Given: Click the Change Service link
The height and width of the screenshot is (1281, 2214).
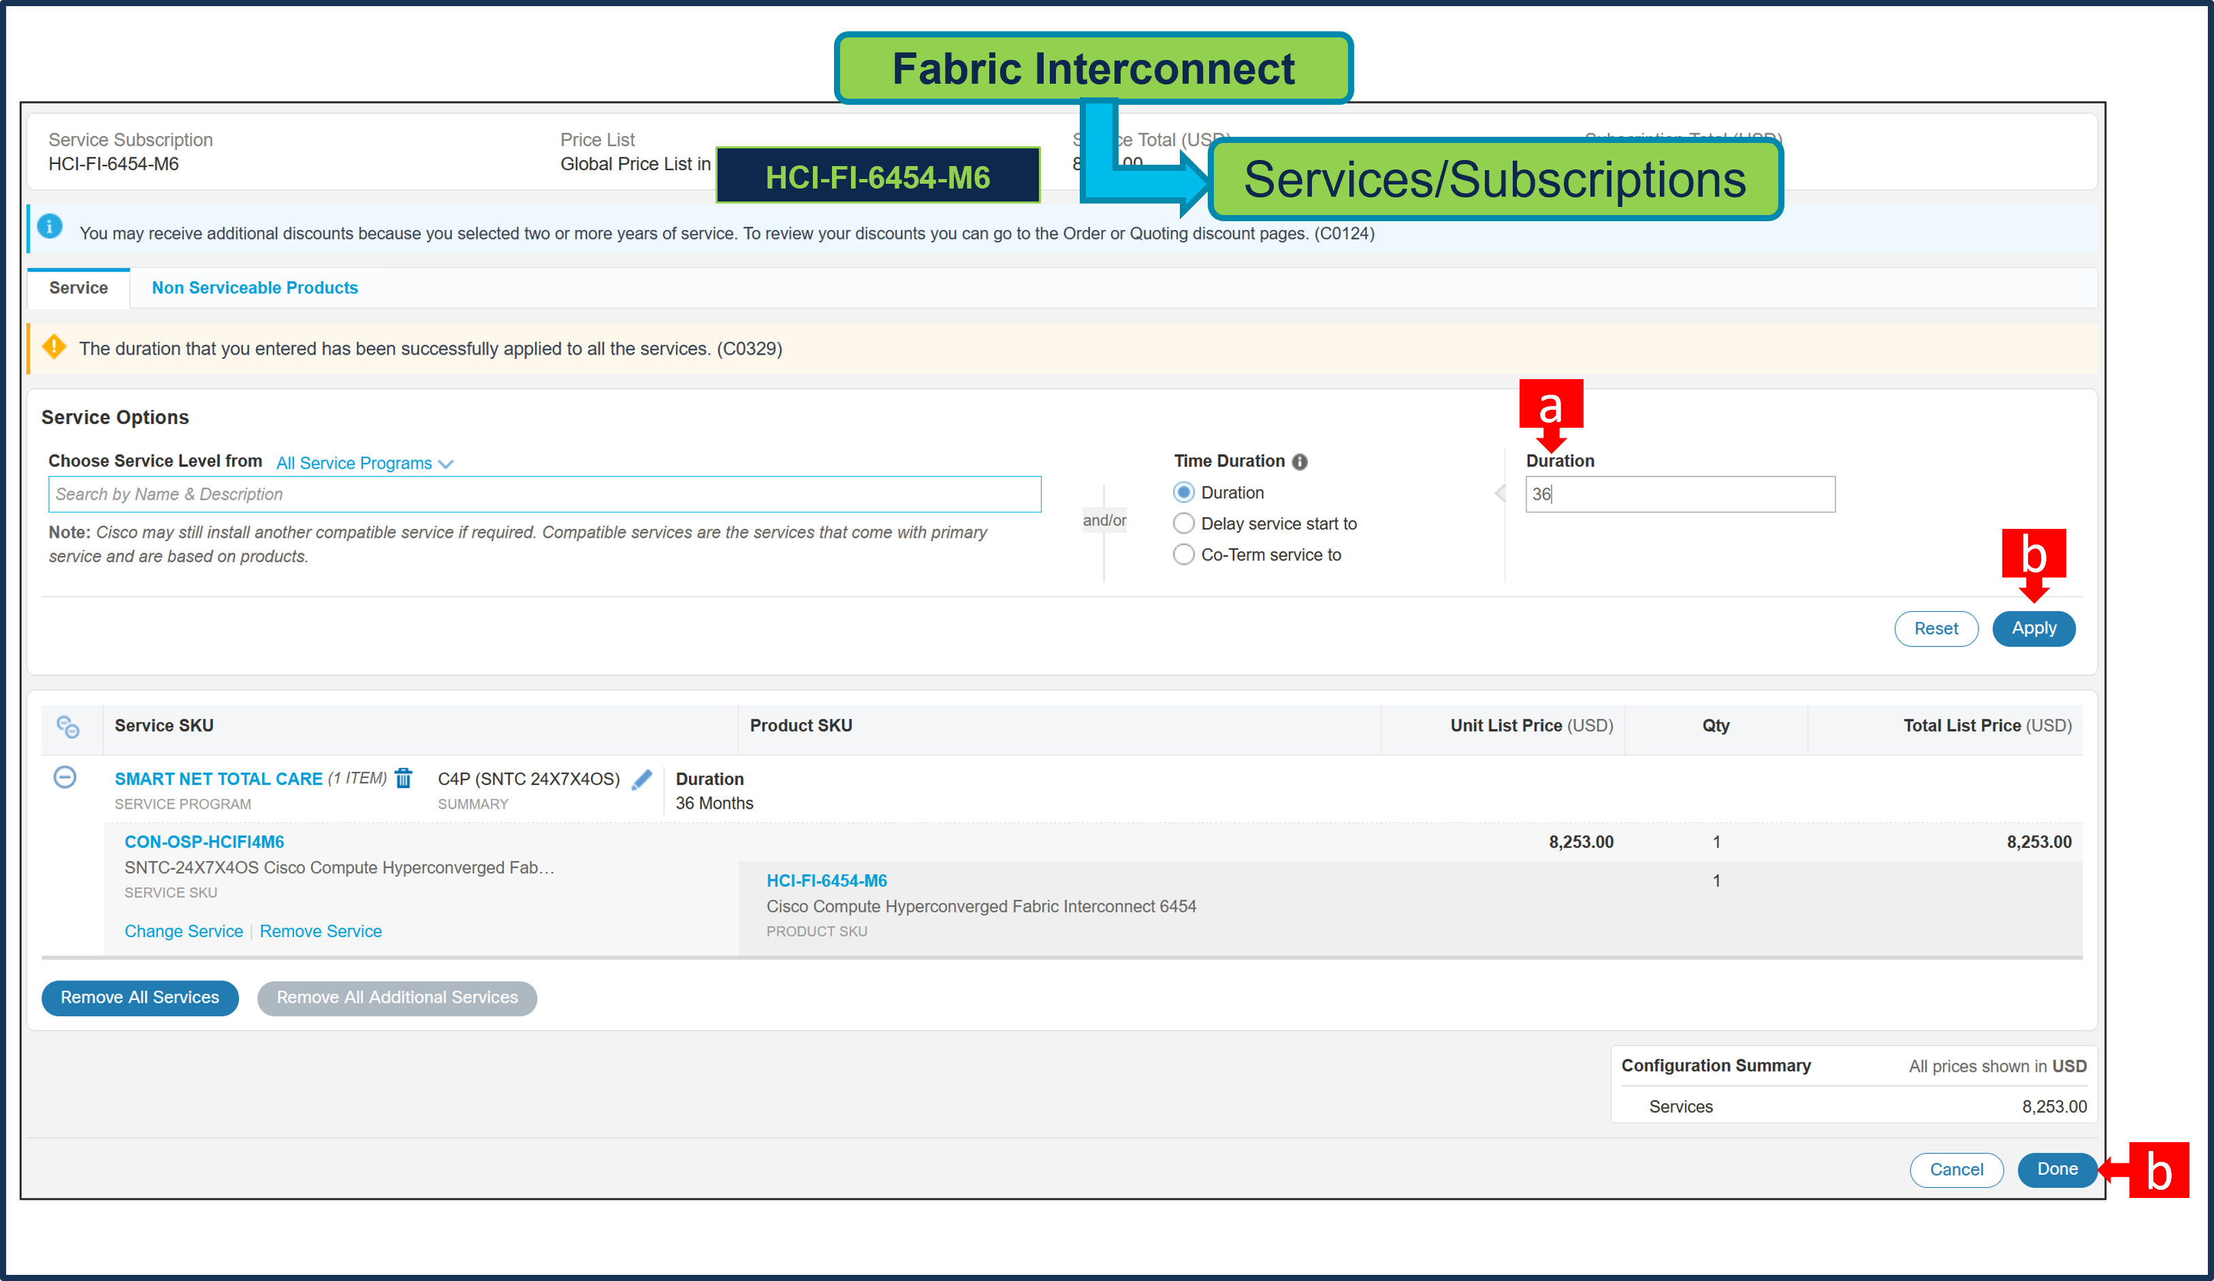Looking at the screenshot, I should coord(184,931).
